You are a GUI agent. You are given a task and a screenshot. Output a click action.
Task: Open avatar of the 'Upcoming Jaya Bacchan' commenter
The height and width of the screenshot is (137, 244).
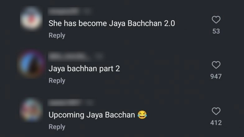[31, 110]
